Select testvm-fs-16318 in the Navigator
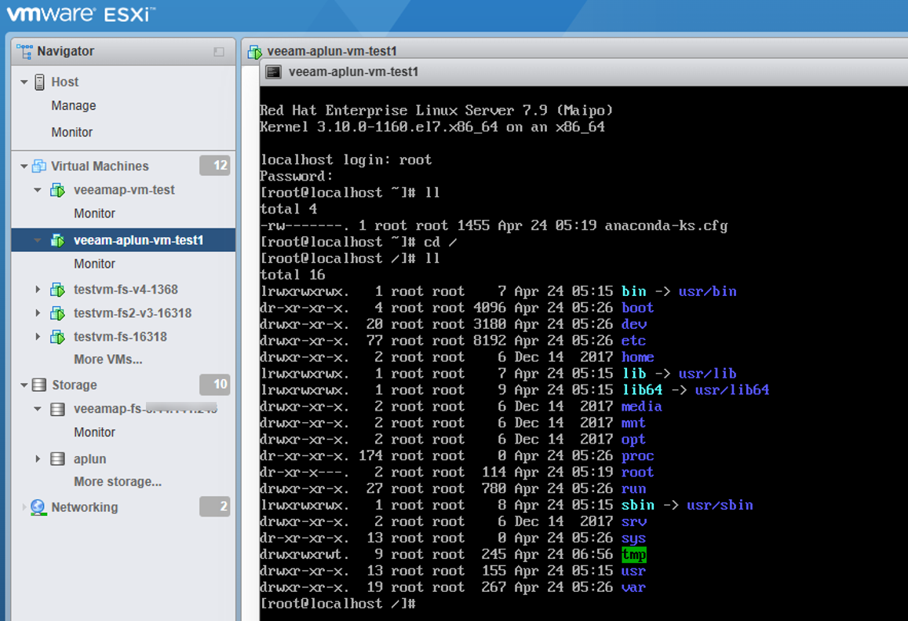The height and width of the screenshot is (621, 908). coord(120,337)
